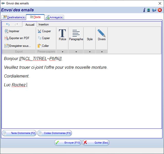Click the Style ribbon button
This screenshot has width=164, height=154.
[x=90, y=39]
